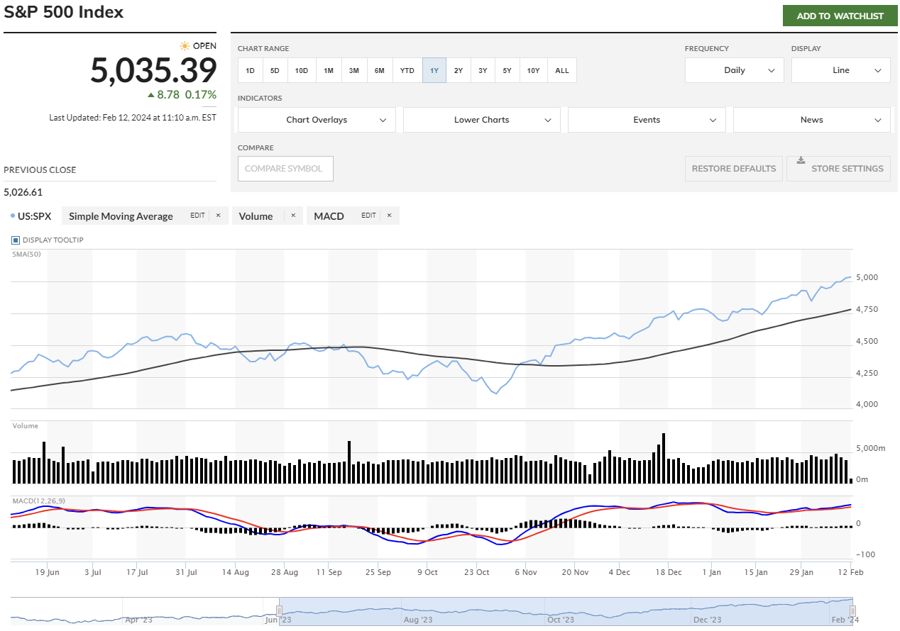The width and height of the screenshot is (900, 631).
Task: Open the Frequency Daily dropdown
Action: point(734,70)
